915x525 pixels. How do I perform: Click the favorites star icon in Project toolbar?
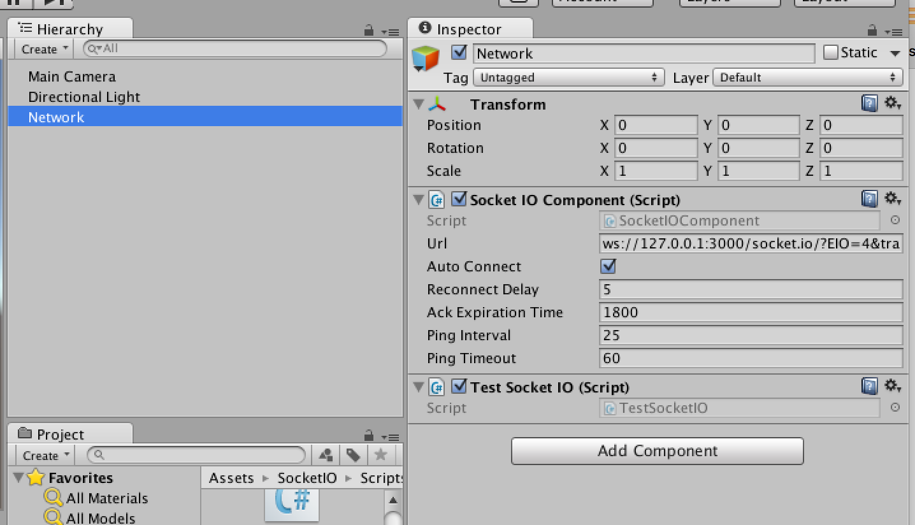(x=378, y=455)
